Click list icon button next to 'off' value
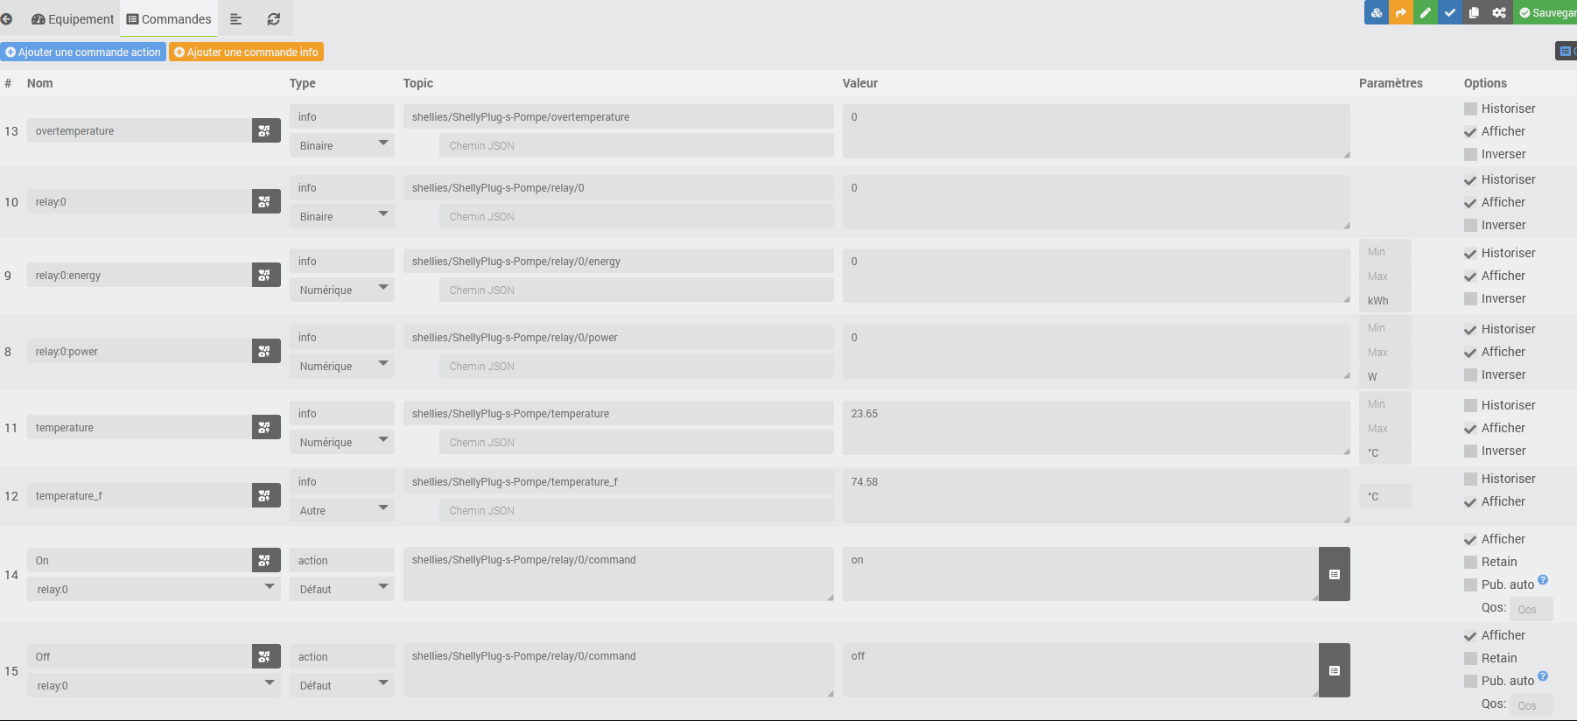The height and width of the screenshot is (721, 1577). point(1335,670)
